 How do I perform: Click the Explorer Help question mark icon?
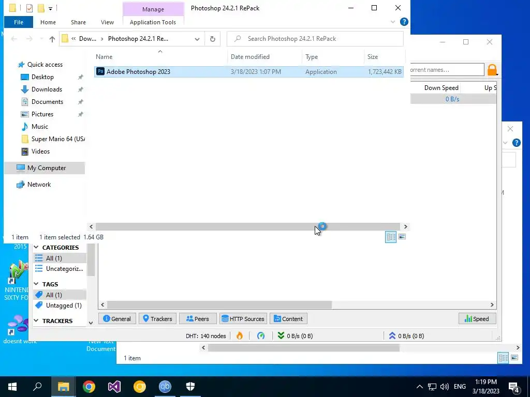pyautogui.click(x=404, y=22)
